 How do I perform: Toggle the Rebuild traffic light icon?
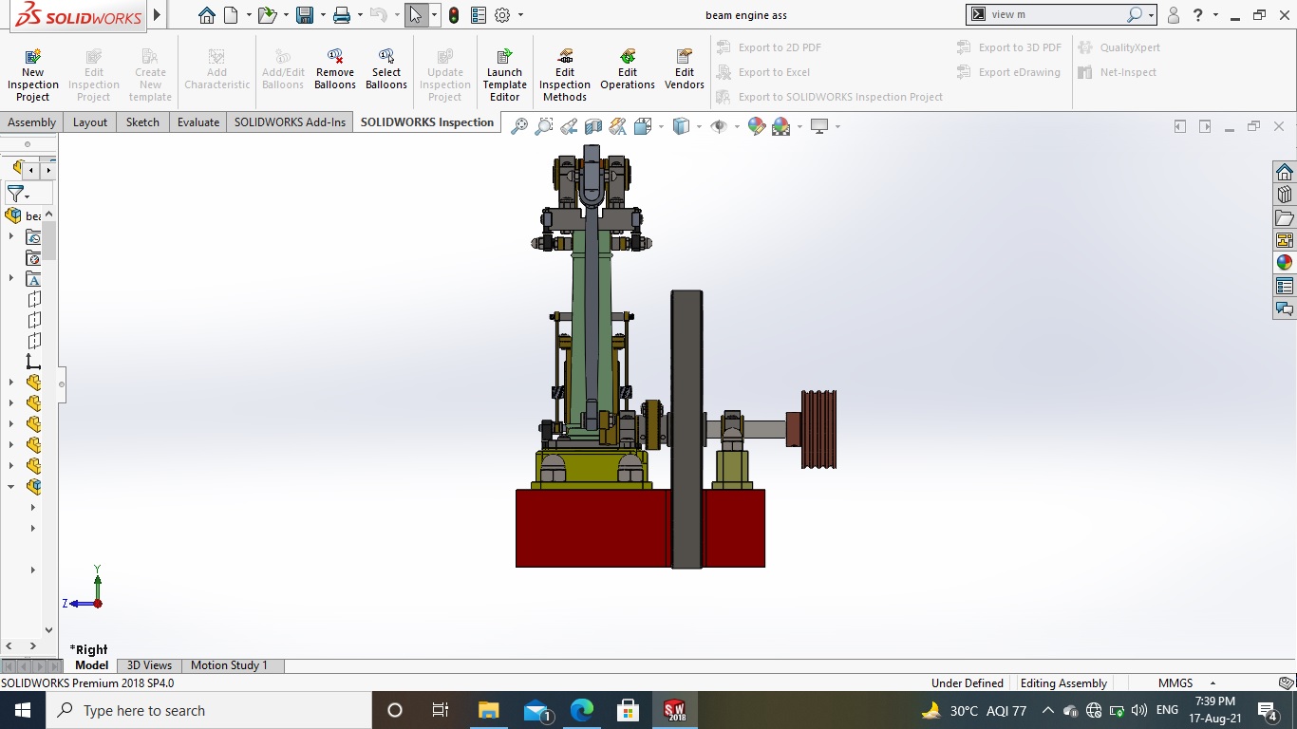click(x=454, y=15)
